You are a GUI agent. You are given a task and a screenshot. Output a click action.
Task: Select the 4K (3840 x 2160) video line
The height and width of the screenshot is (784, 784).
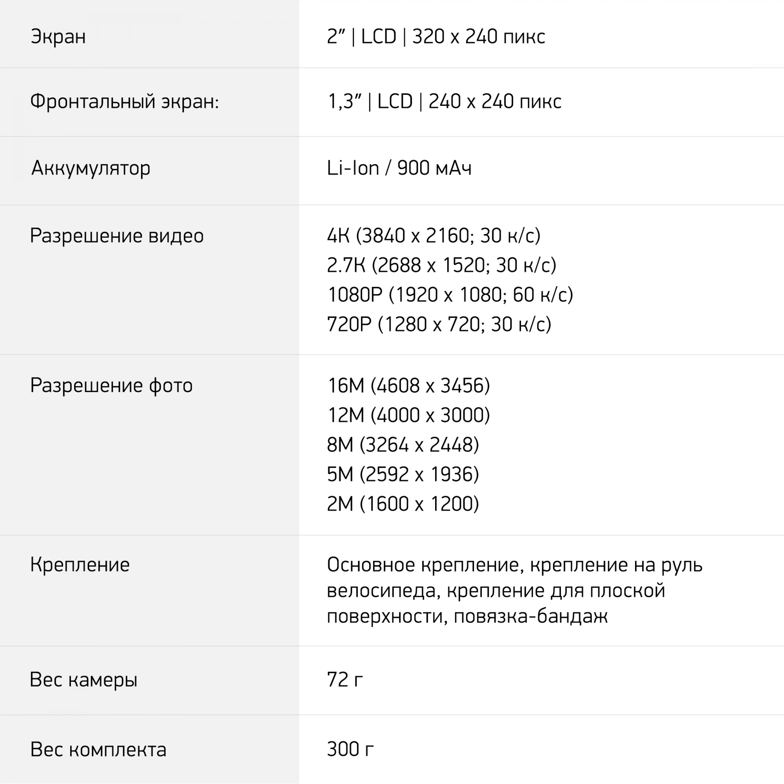434,236
